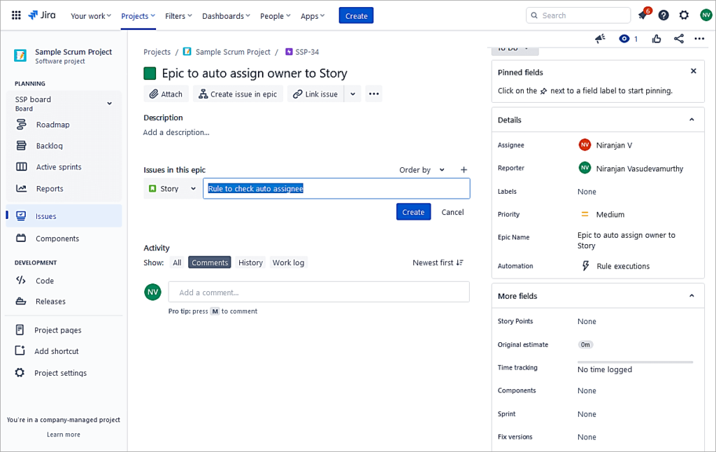Collapse the Details panel
716x452 pixels.
(x=692, y=120)
